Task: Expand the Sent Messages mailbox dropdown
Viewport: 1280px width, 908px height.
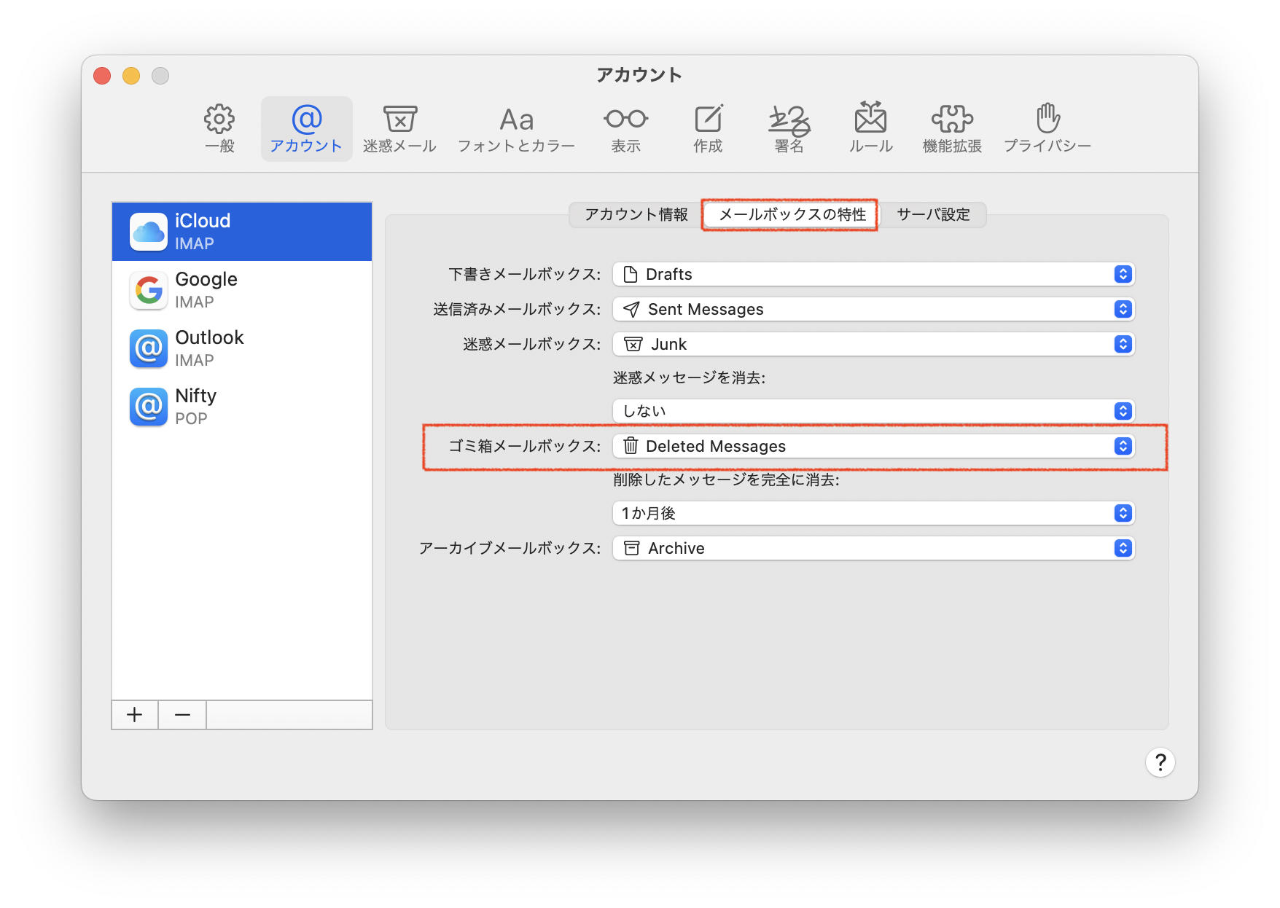Action: coord(873,309)
